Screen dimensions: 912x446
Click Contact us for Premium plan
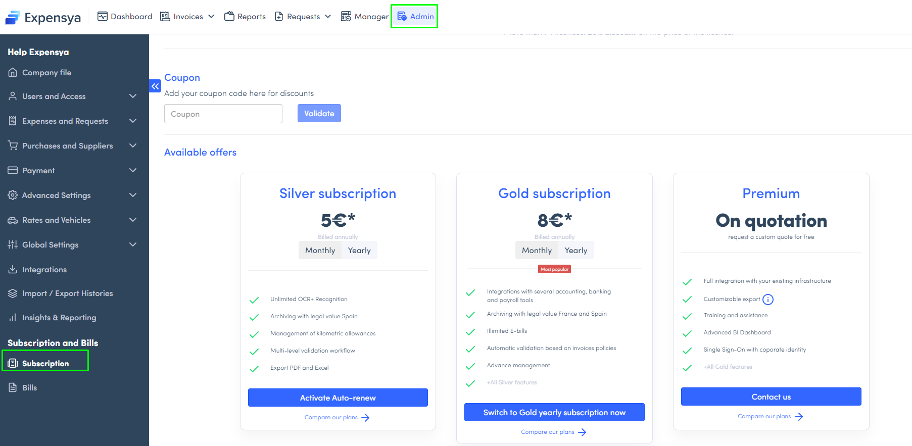(x=771, y=397)
